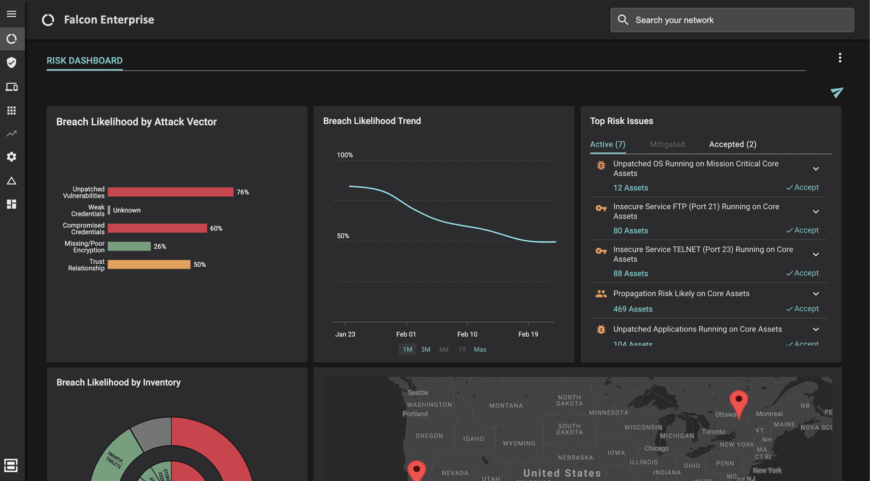Open the triangle alert sidebar icon
This screenshot has width=870, height=481.
click(x=11, y=181)
